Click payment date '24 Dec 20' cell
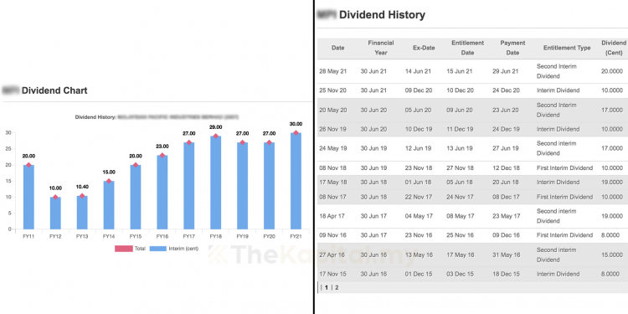628x314 pixels. coord(507,90)
